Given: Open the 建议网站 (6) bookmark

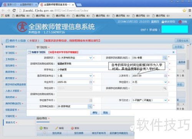Looking at the screenshot, I should click(x=81, y=16).
